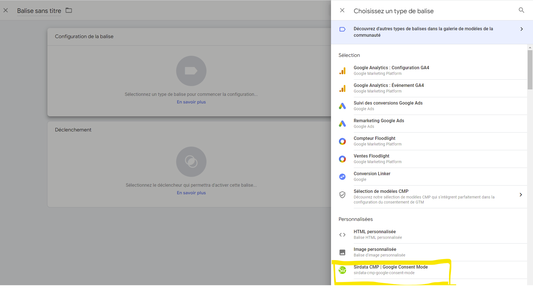Open folder icon next to Balise sans titre
Viewport: 533px width, 296px height.
[69, 10]
